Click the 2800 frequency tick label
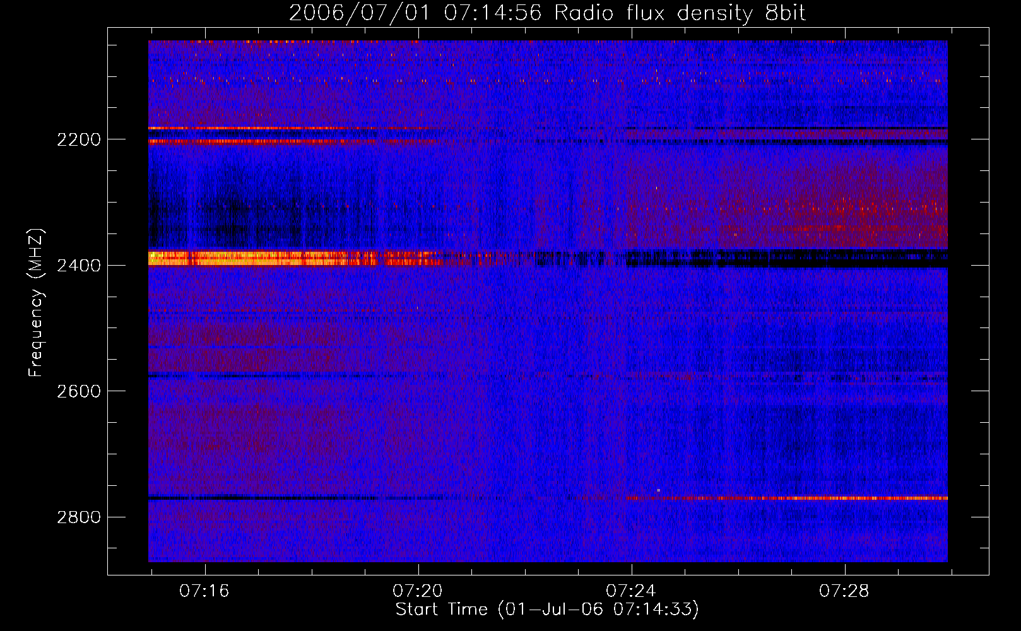Screen dimensions: 1021x631 click(x=79, y=517)
